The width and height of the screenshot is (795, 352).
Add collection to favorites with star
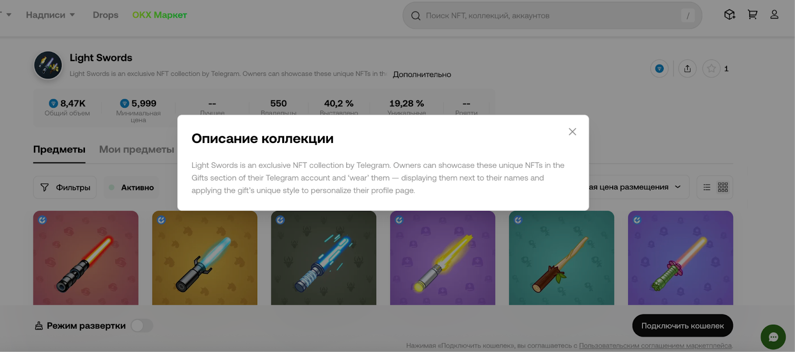coord(711,69)
